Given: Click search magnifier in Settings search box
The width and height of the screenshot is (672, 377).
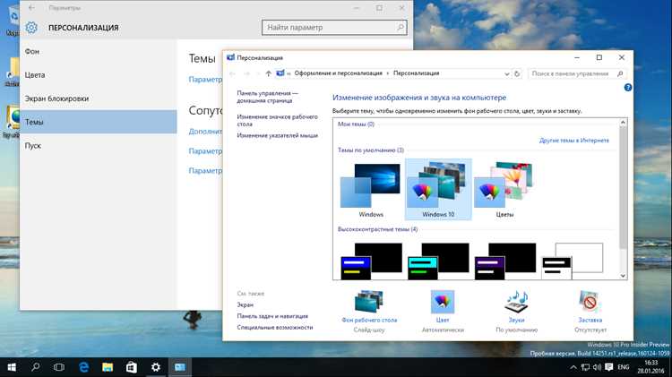Looking at the screenshot, I should click(401, 28).
